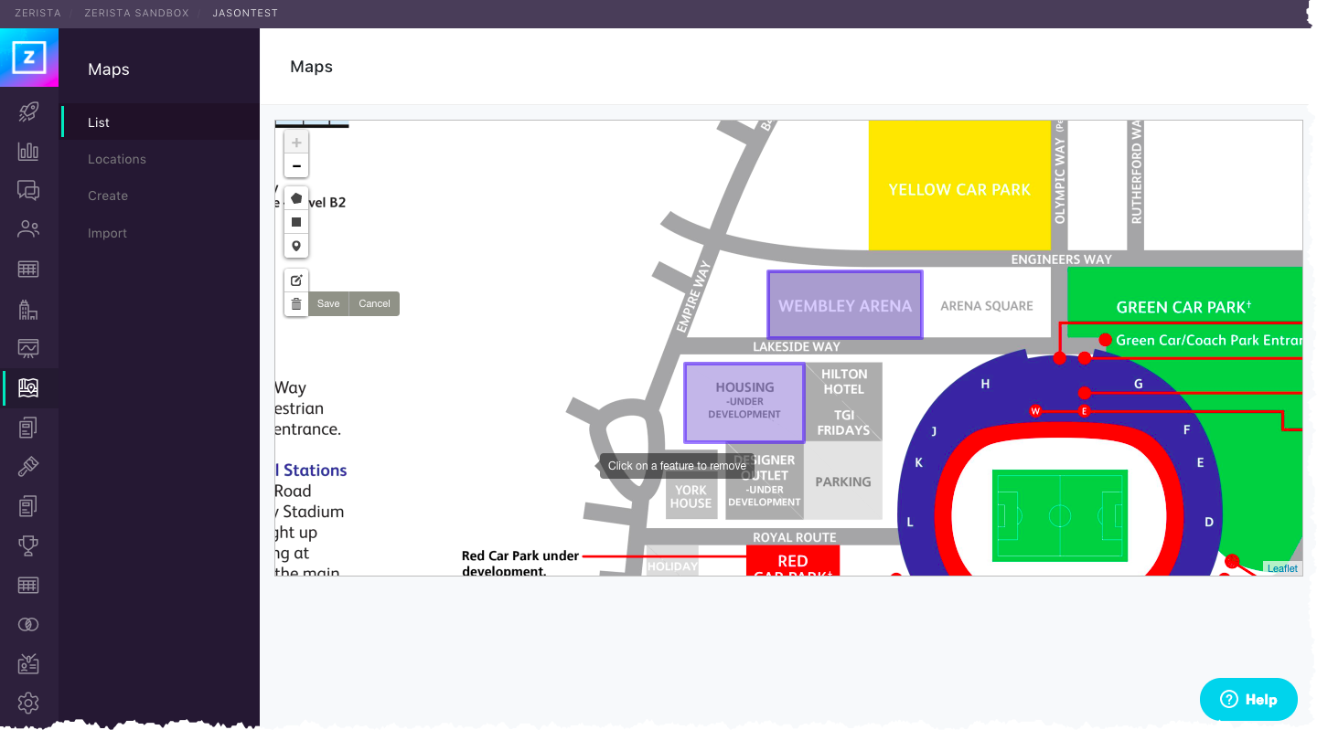The width and height of the screenshot is (1317, 730).
Task: Click the Green Car Park label
Action: tap(1183, 307)
